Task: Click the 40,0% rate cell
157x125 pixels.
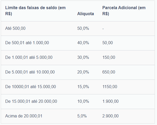Action: [83, 43]
